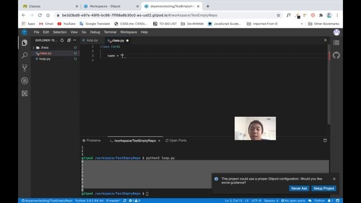Click Setup Project button

324,188
